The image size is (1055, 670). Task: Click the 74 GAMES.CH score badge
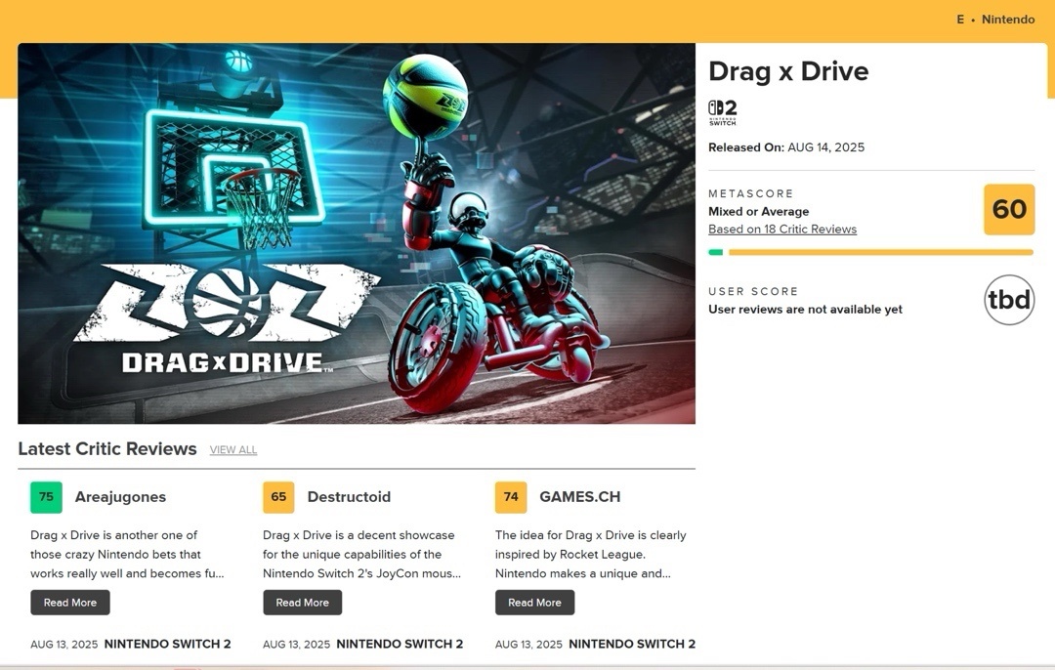coord(511,497)
